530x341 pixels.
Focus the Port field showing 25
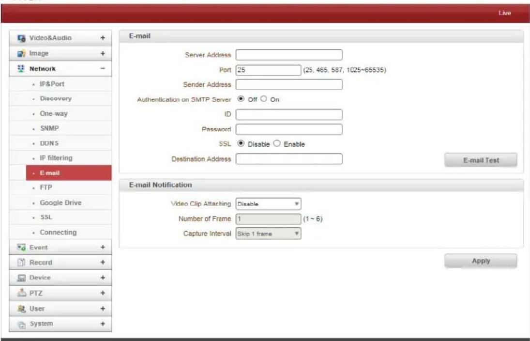tap(268, 70)
